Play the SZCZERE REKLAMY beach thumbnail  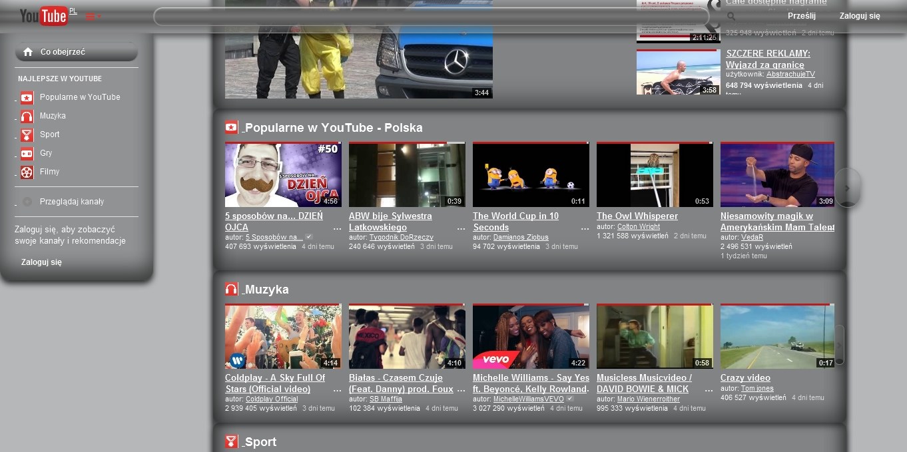[x=678, y=72]
